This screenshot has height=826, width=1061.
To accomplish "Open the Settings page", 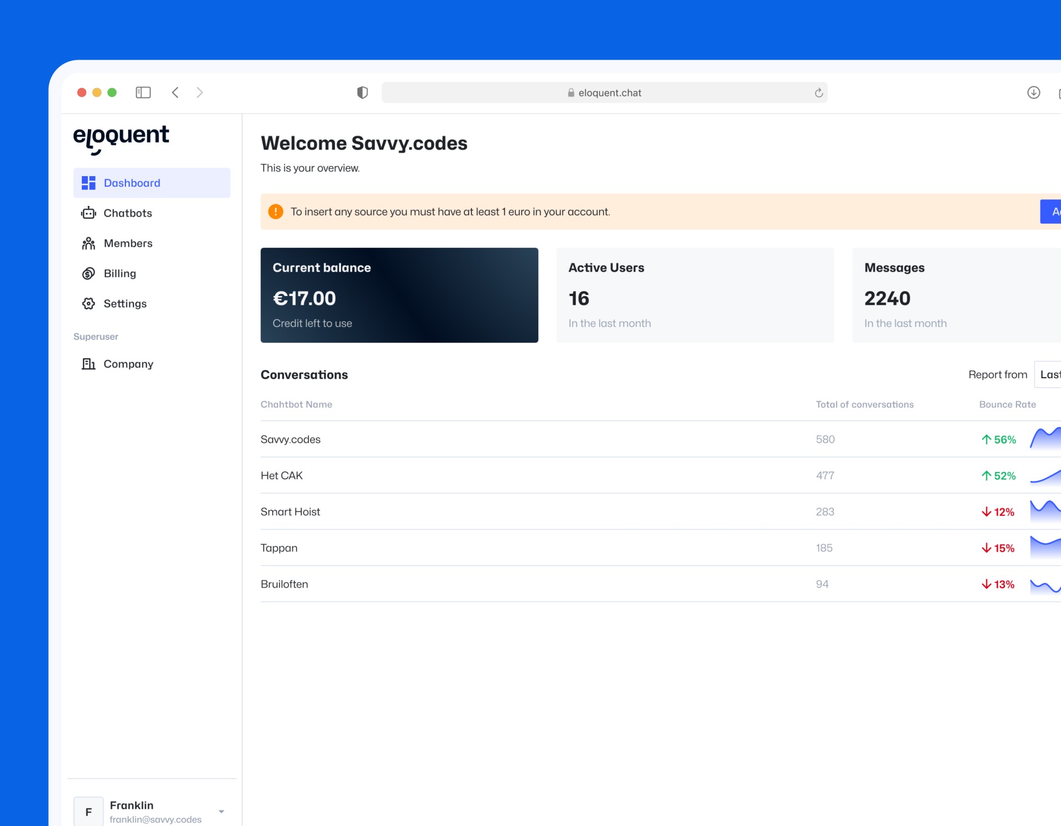I will coord(152,304).
